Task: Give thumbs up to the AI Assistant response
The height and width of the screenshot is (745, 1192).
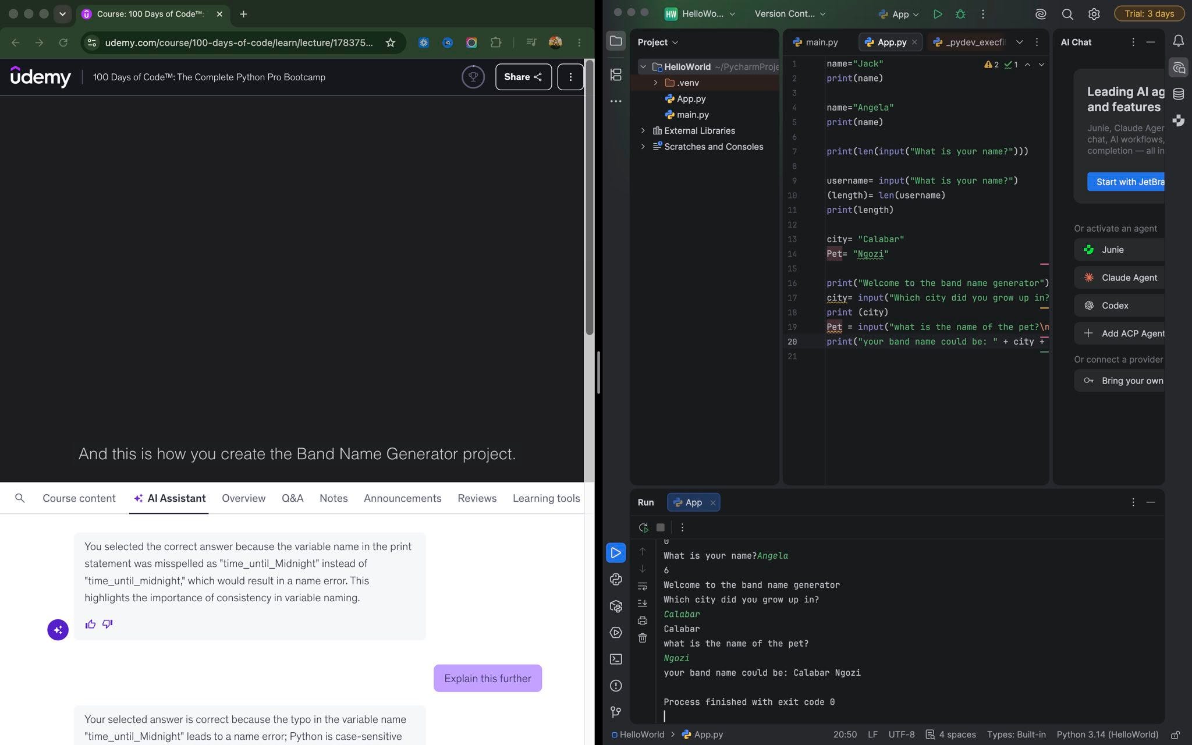Action: coord(90,624)
